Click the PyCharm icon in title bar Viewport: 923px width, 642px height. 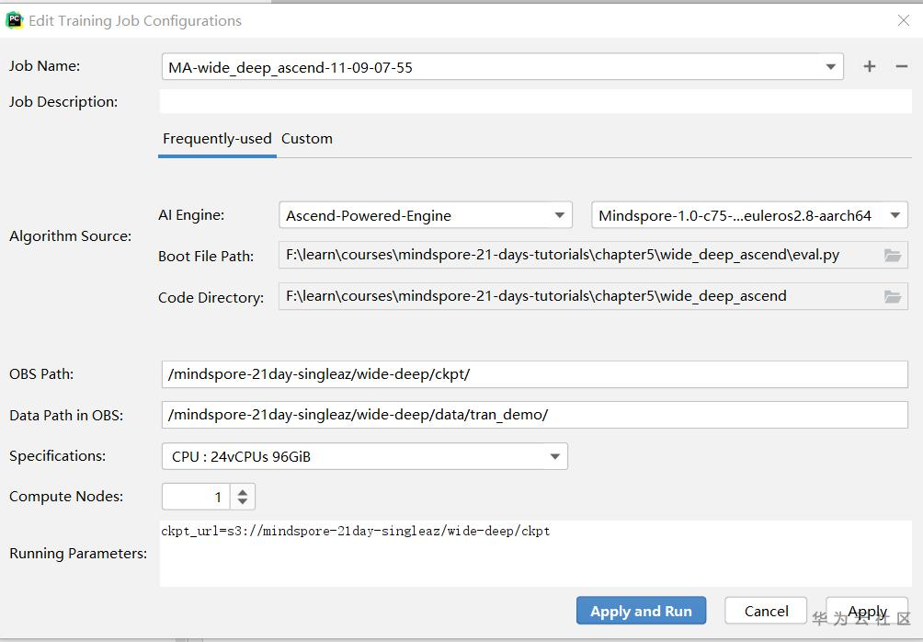pyautogui.click(x=15, y=20)
